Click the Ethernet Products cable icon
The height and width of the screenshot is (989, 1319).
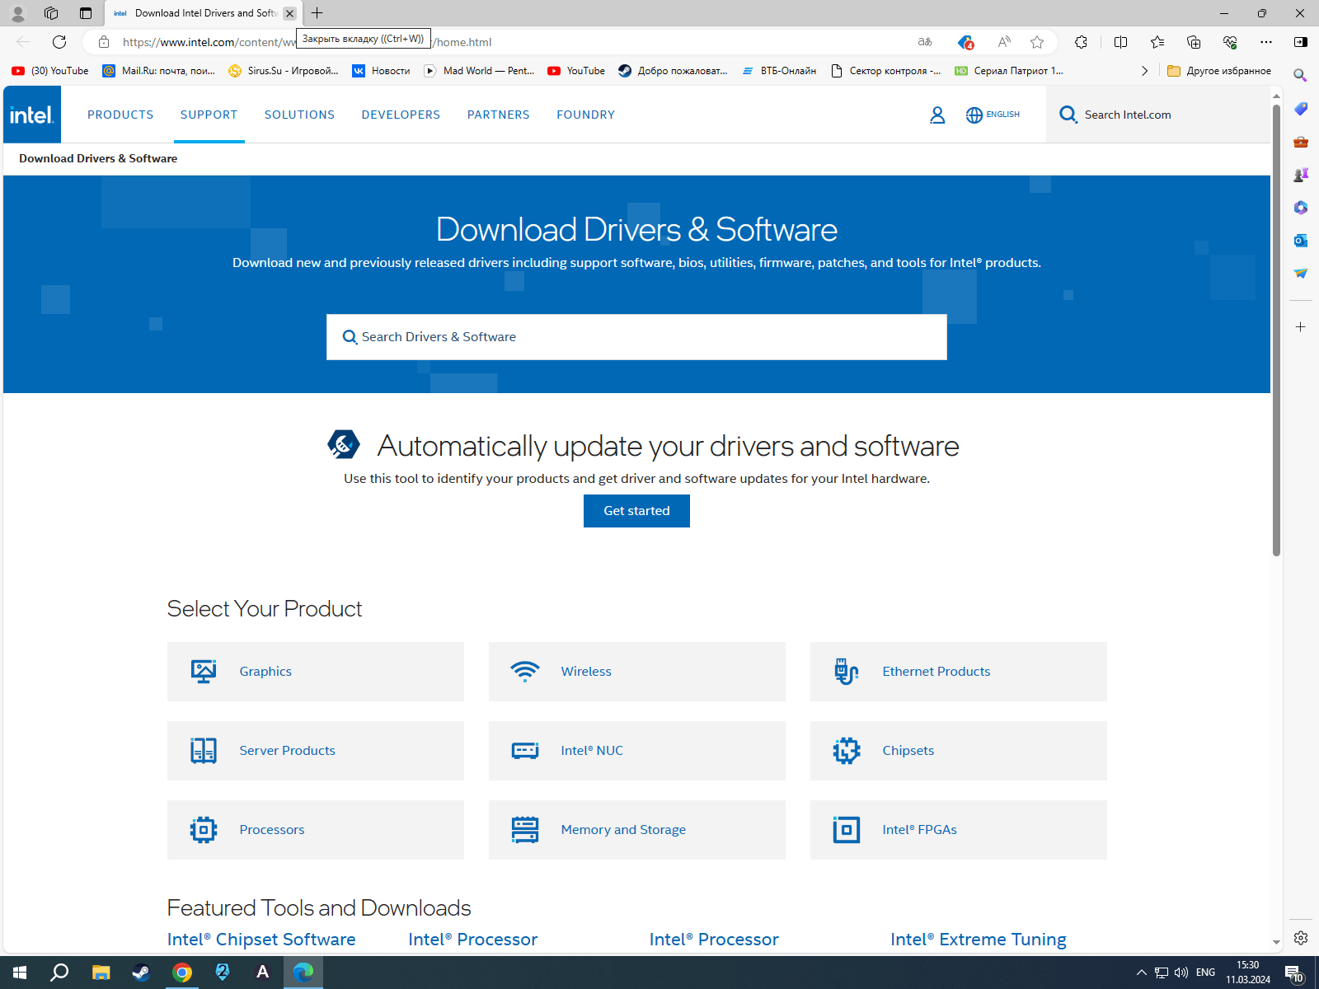pos(847,672)
